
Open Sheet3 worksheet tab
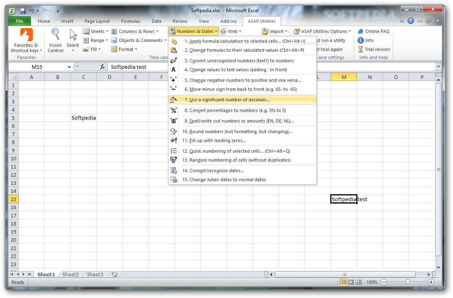[x=95, y=274]
